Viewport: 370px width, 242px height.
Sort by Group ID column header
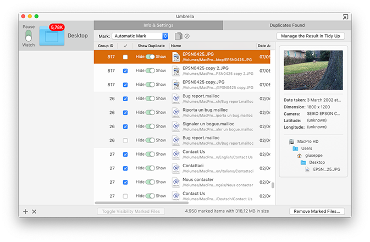(106, 46)
